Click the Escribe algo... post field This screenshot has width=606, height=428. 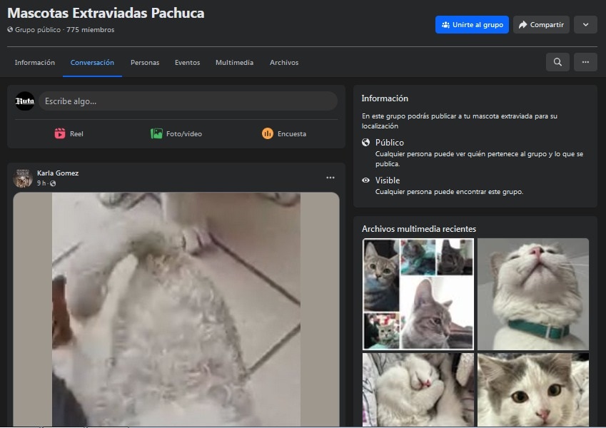tap(188, 101)
